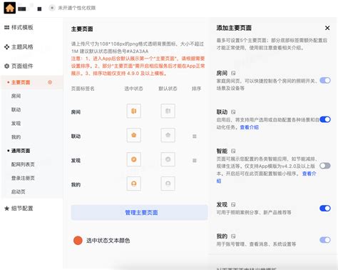
Task: Click the orange home logo icon
Action: point(10,8)
